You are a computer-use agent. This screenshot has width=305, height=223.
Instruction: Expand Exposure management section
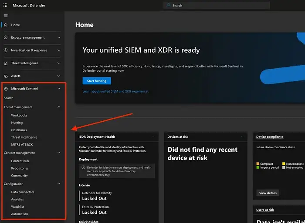[x=59, y=37]
